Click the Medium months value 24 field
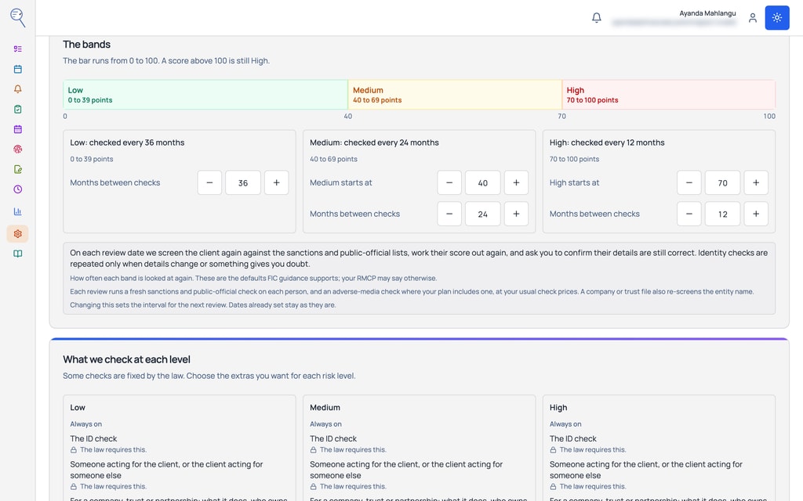 (482, 214)
